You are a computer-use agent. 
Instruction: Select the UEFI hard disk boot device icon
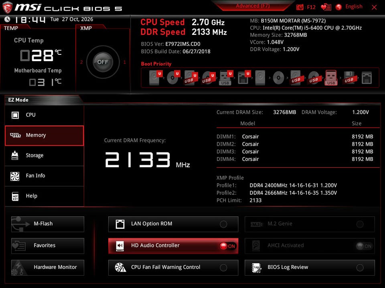[x=156, y=77]
